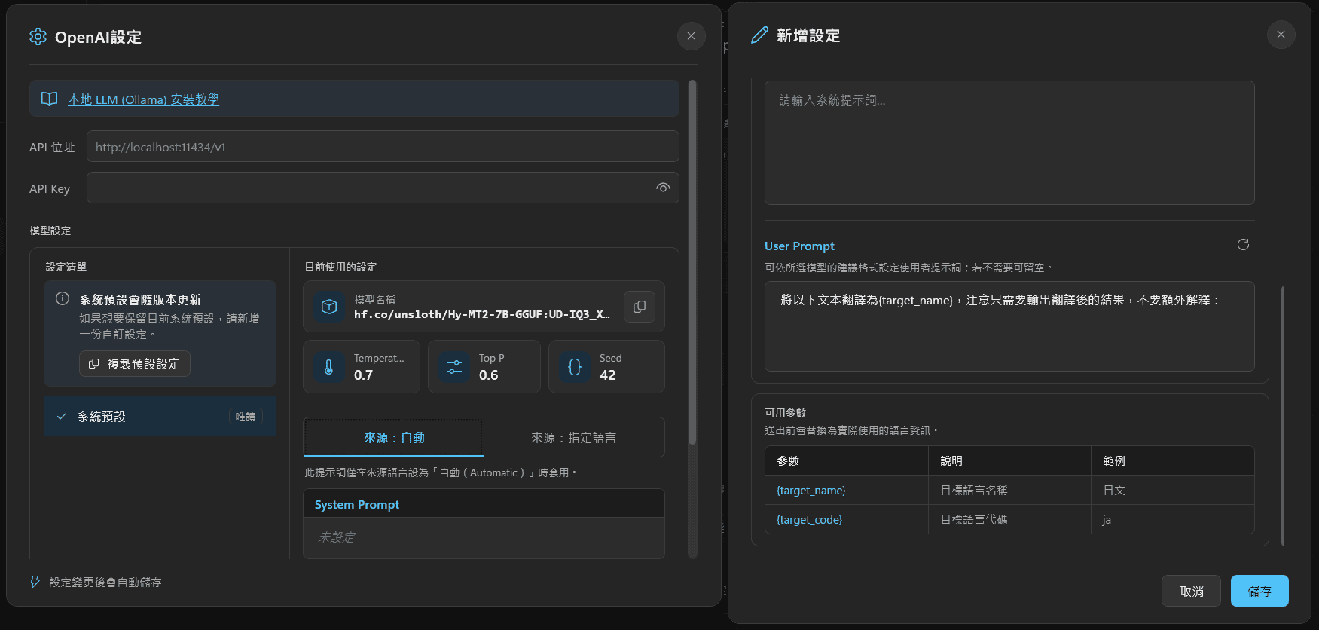Screen dimensions: 1319x630
Task: Focus the User Prompt textarea in the 新增設定 dialog
Action: pos(1009,326)
